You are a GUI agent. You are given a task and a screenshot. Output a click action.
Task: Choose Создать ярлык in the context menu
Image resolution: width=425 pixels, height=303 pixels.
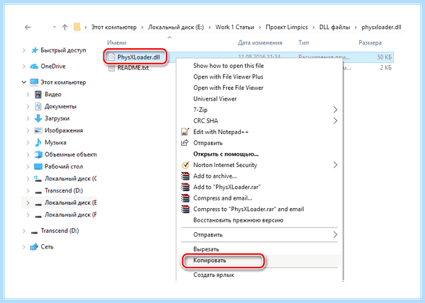(214, 275)
